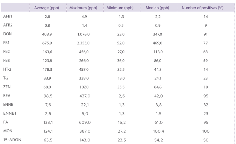Viewport: 236px width, 144px height.
Task: Click the Number of positives (%) header
Action: click(x=203, y=8)
